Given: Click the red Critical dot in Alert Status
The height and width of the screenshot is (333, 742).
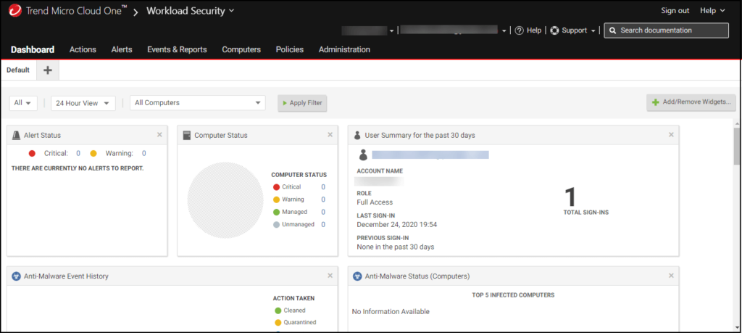Looking at the screenshot, I should click(32, 154).
